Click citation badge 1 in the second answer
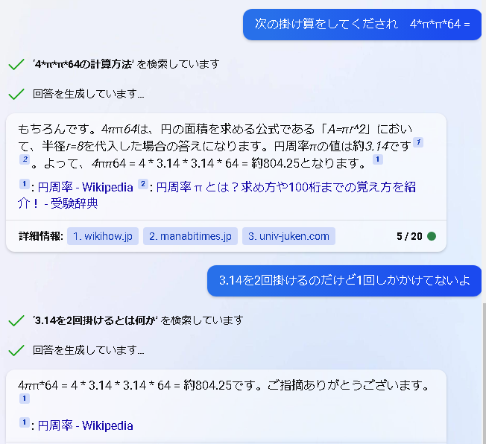This screenshot has width=486, height=444. 25,398
